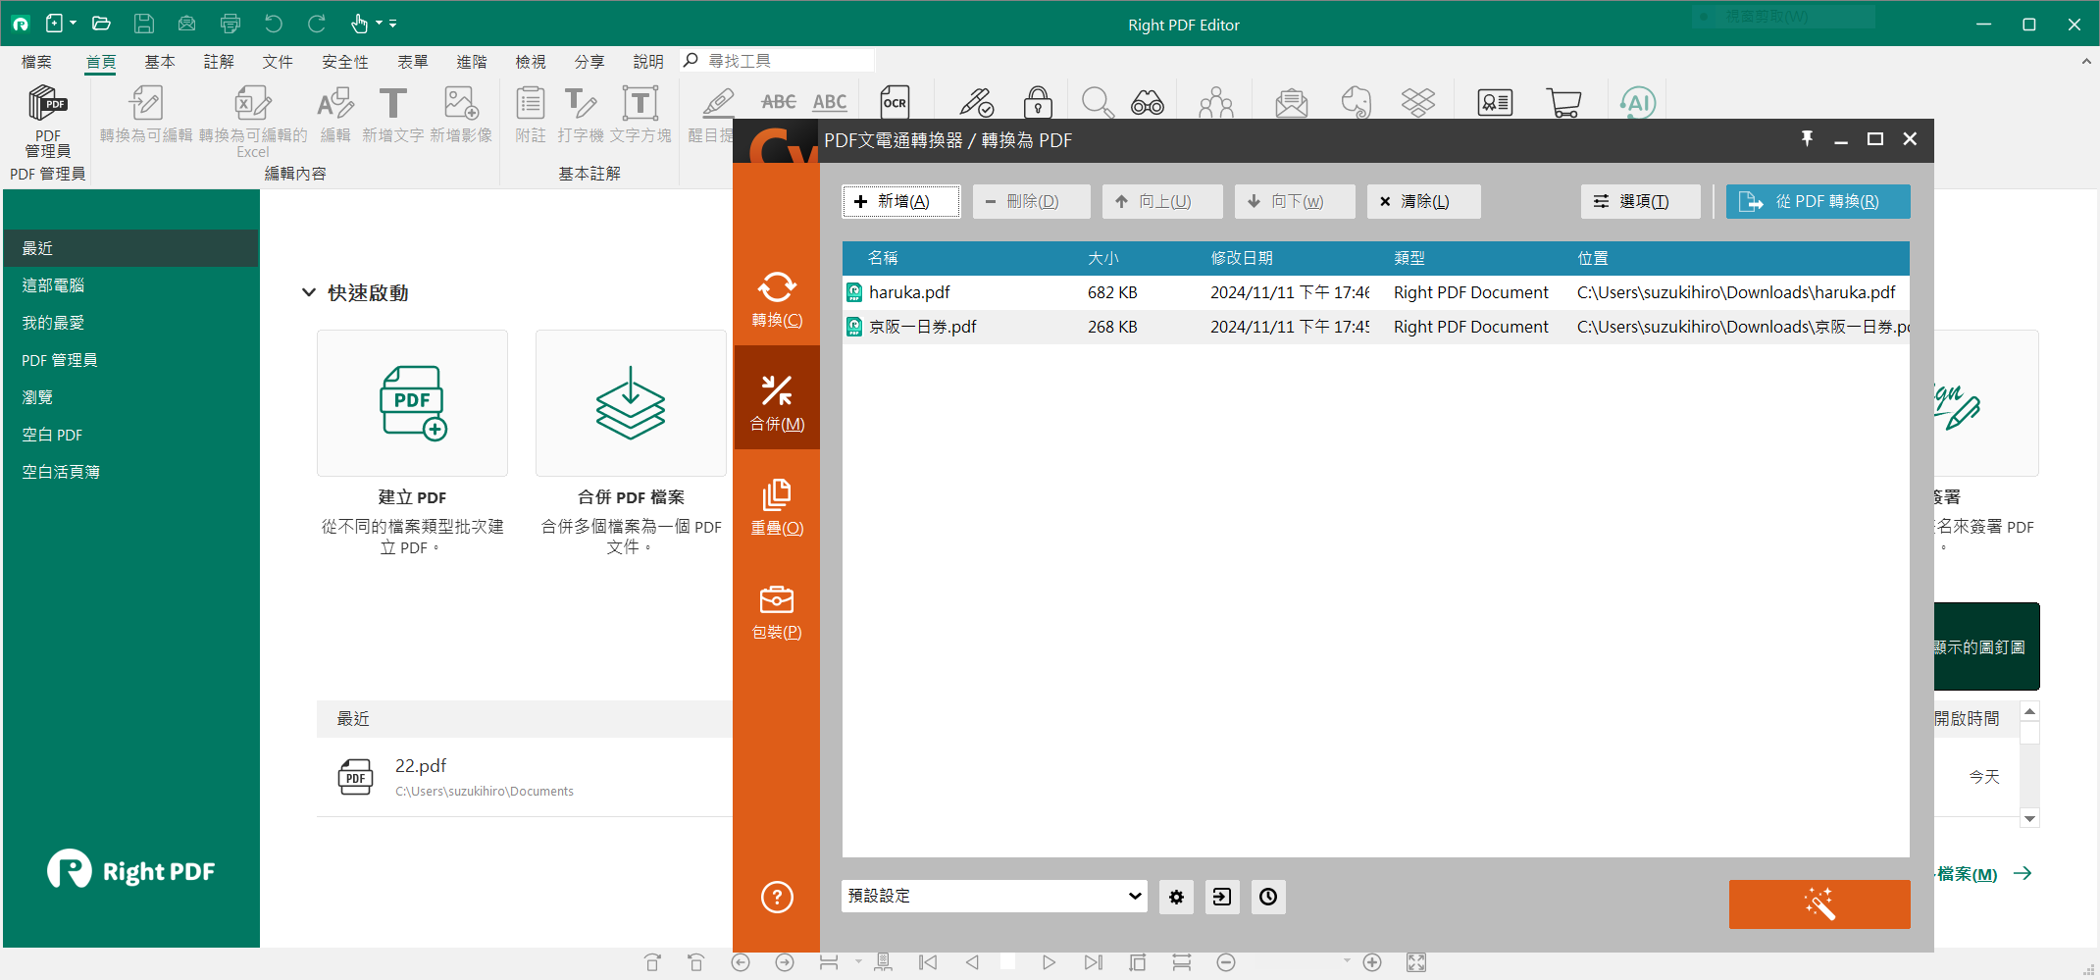Click the ID card license icon

coord(1495,102)
